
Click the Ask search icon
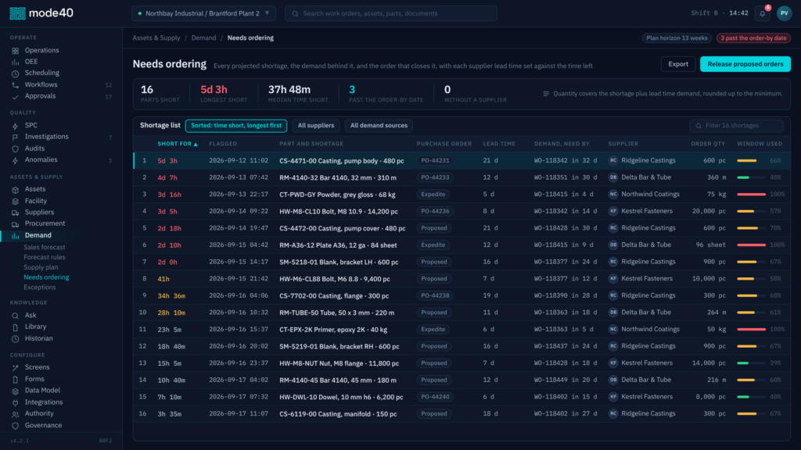(16, 316)
